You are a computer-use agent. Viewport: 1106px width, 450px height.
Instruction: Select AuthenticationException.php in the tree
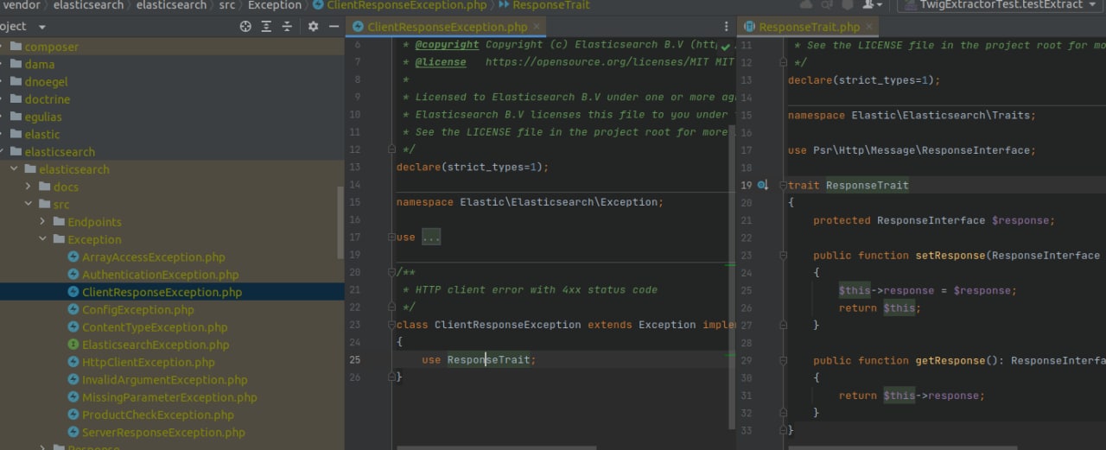pos(160,275)
